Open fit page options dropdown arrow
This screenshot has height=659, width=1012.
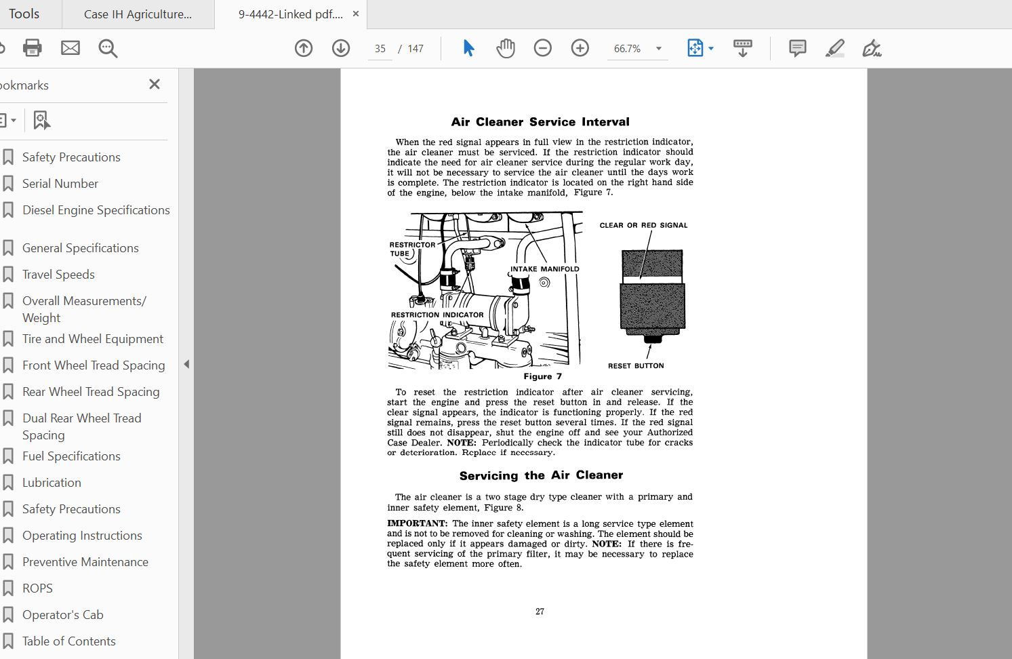(x=711, y=48)
